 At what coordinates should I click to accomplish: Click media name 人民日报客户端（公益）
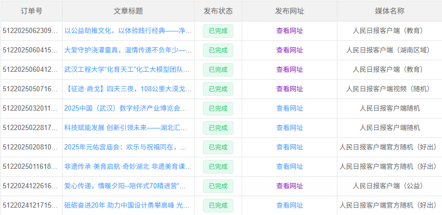click(389, 186)
